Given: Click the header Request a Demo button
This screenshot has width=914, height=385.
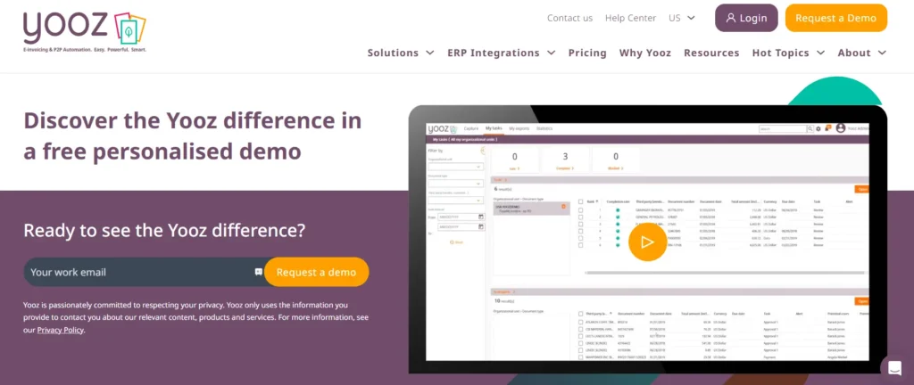Looking at the screenshot, I should coord(835,18).
